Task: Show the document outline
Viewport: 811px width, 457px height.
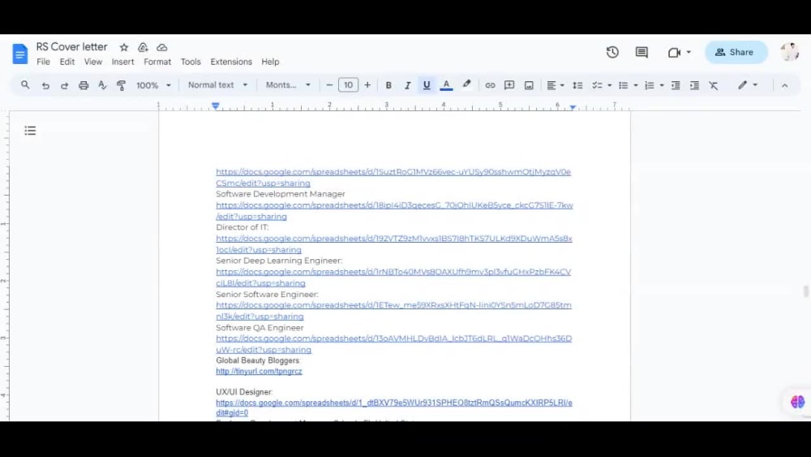Action: (x=30, y=131)
